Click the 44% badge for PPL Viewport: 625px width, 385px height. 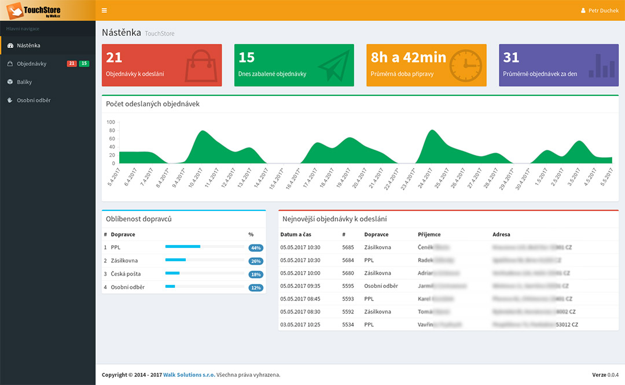256,248
